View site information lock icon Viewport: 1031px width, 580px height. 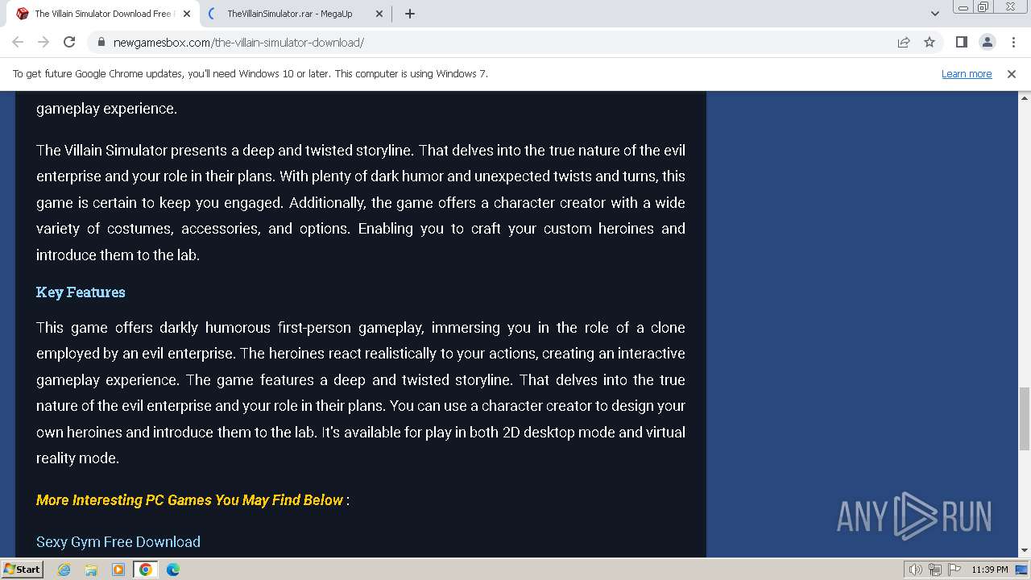pos(101,42)
